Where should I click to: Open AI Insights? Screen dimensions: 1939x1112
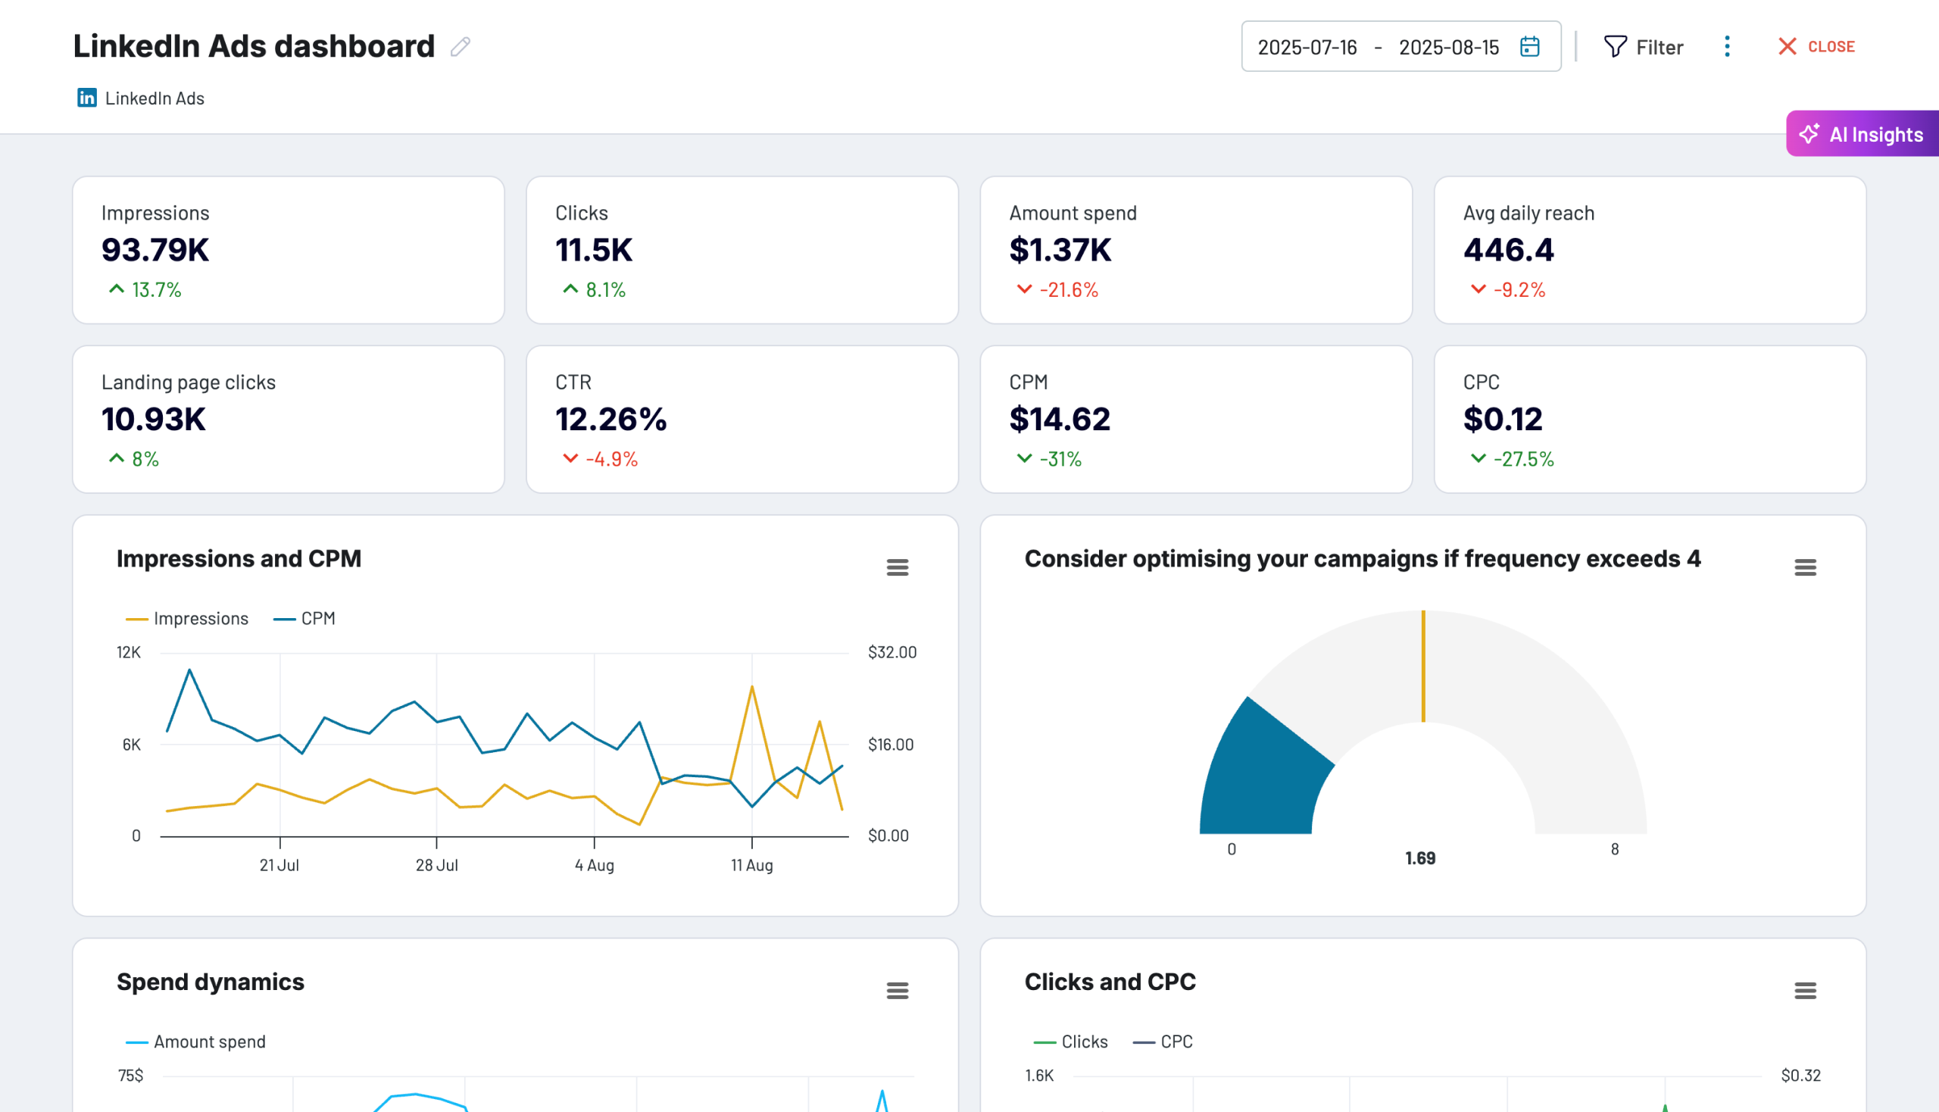tap(1863, 133)
